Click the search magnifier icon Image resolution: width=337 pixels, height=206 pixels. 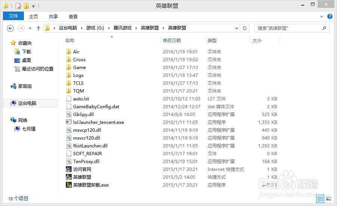tap(324, 28)
